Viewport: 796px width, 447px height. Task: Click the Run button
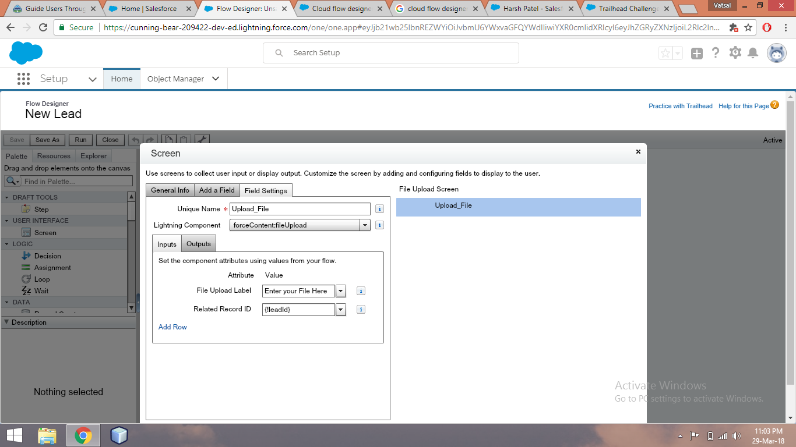coord(81,140)
